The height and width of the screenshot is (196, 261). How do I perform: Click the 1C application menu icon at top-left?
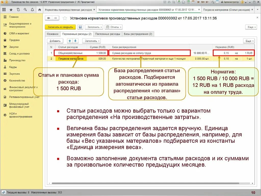coord(2,2)
